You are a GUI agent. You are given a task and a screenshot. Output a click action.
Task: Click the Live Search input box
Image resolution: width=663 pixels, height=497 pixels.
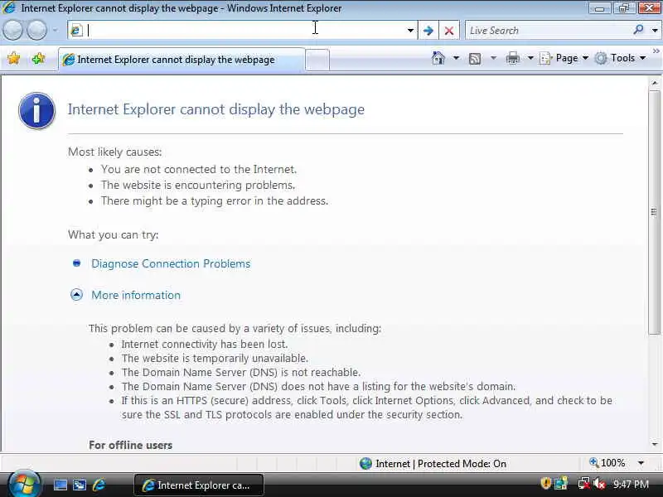point(549,31)
